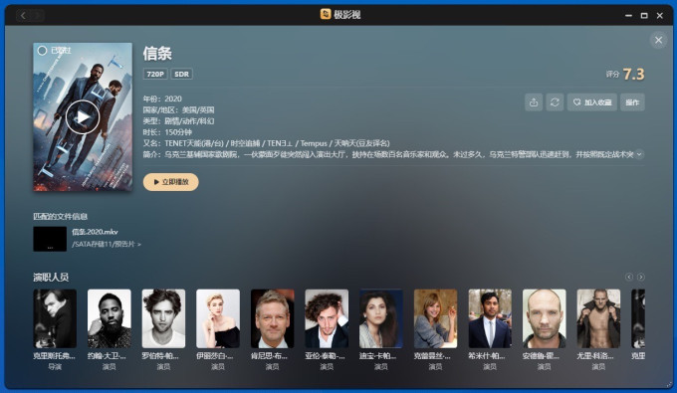Open the matched file thumbnail
Screen dimensions: 677x393
[50, 239]
